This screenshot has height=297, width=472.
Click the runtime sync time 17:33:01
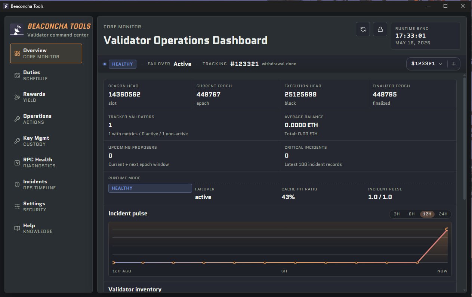(411, 36)
